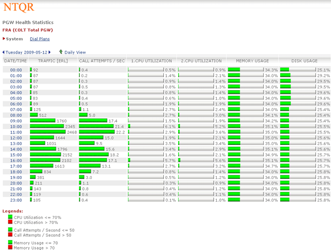Open the 11:00 hour details
Viewport: 331px width, 250px height.
[16, 132]
